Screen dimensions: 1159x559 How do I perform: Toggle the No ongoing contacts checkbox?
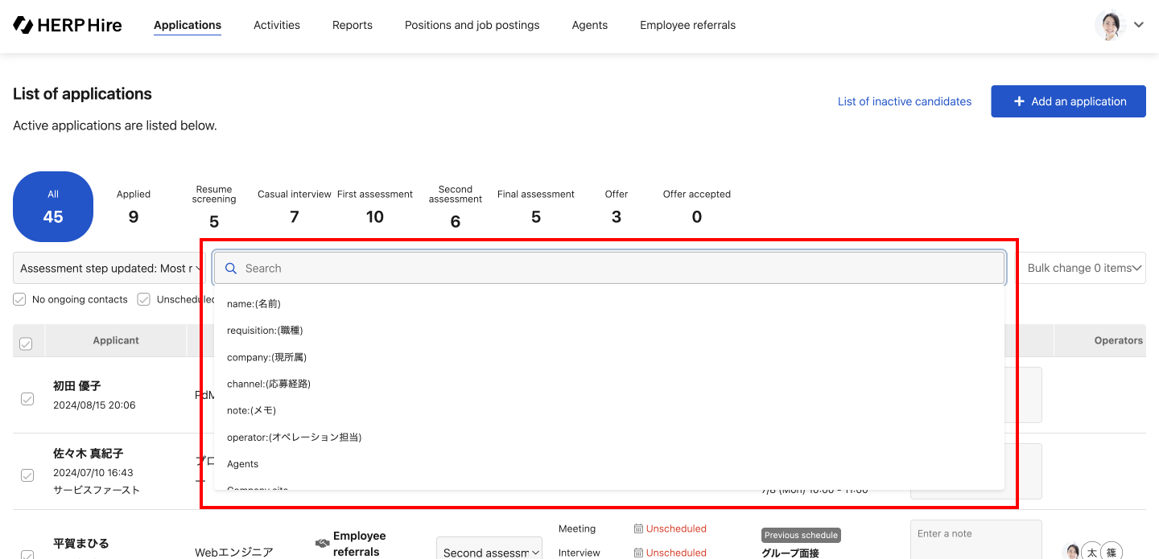20,299
